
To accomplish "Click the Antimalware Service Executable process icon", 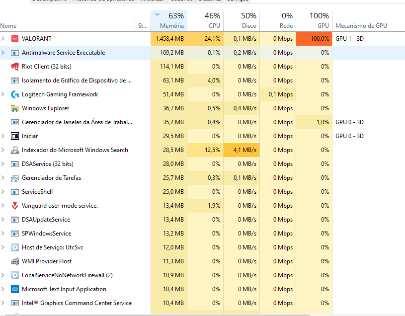I will (x=15, y=53).
